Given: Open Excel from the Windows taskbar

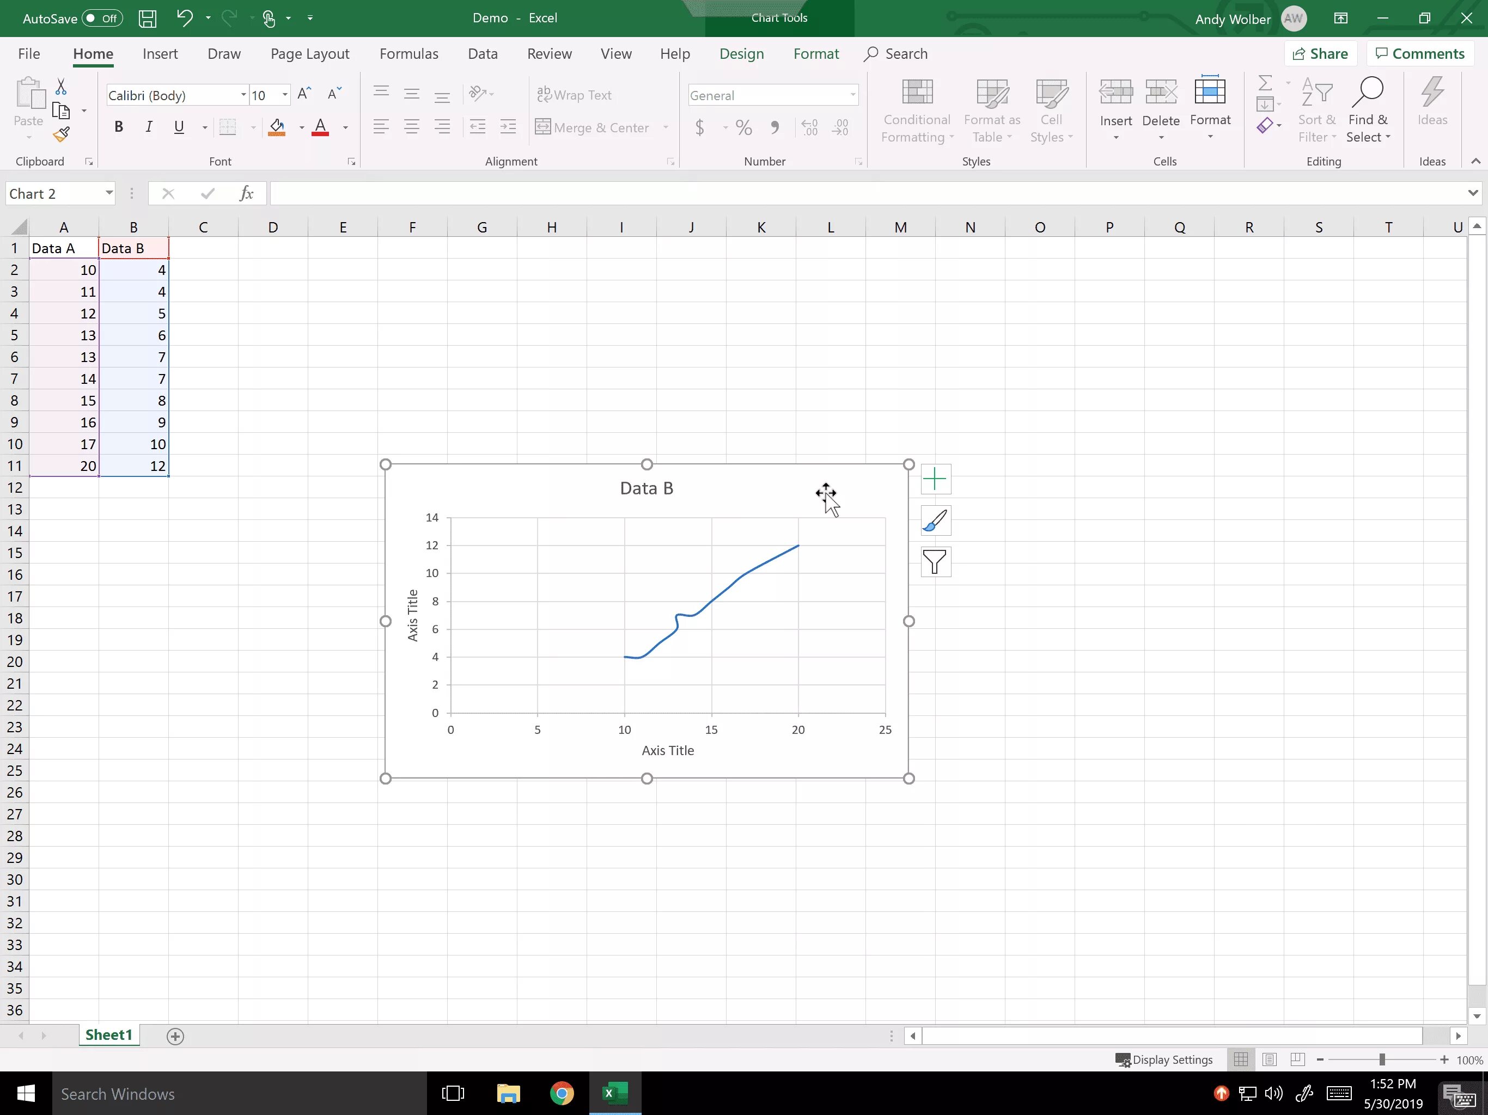Looking at the screenshot, I should pos(615,1093).
